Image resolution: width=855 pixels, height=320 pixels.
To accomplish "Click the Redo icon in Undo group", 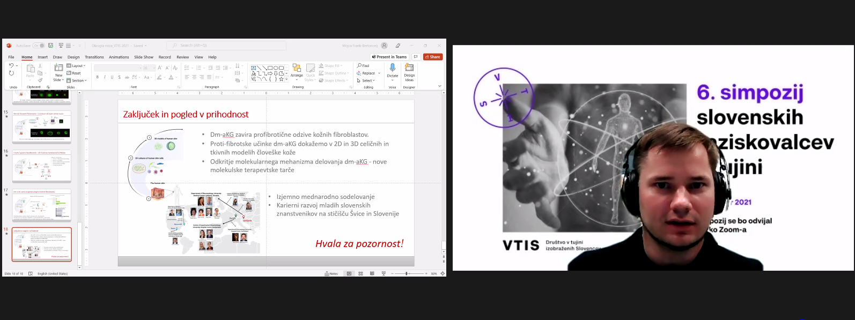I will click(11, 73).
